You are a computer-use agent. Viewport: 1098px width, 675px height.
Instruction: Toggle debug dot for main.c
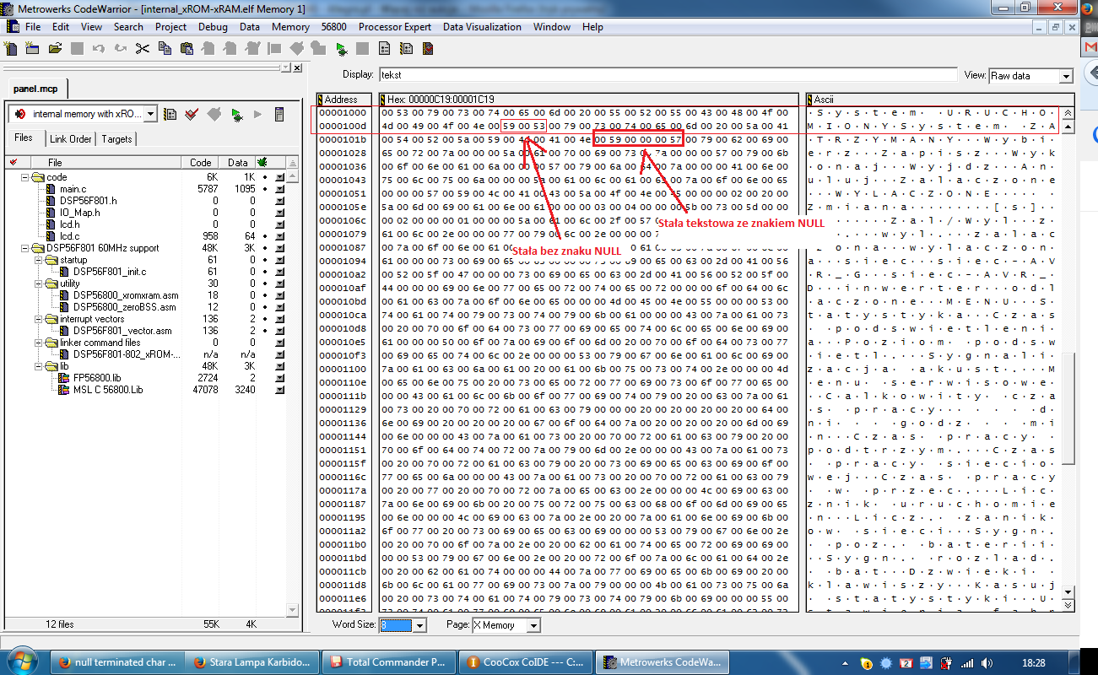(264, 189)
